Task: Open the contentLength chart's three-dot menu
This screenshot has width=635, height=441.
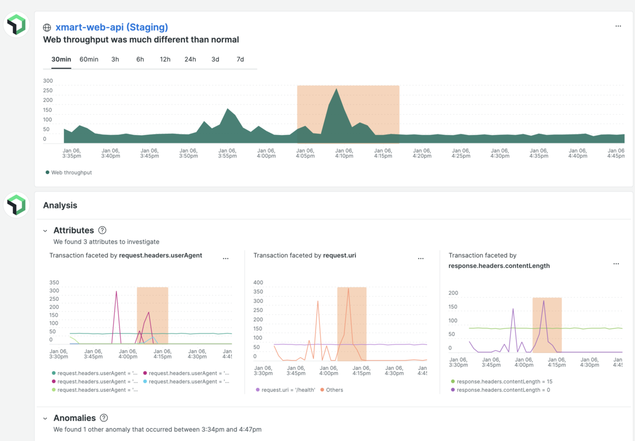Action: pos(616,263)
